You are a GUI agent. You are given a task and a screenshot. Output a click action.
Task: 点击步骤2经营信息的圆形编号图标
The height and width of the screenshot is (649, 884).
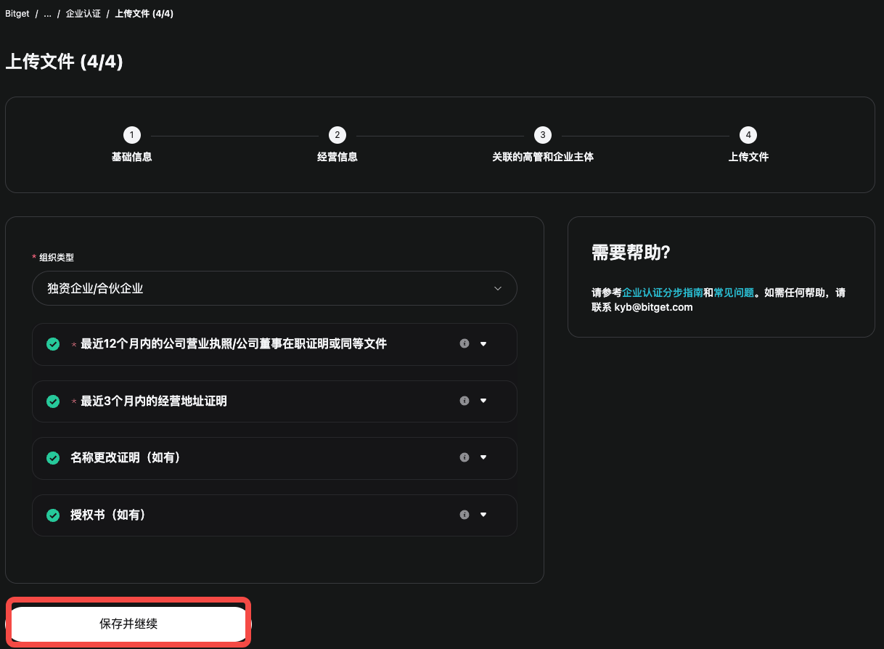point(337,134)
